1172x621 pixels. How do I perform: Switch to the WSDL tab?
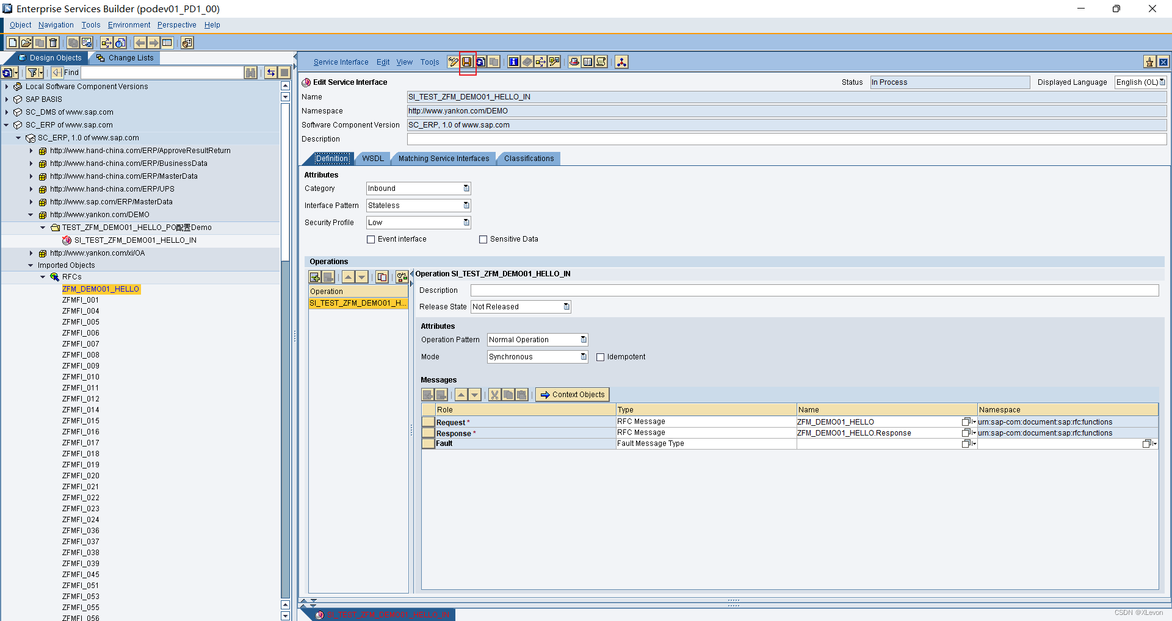pyautogui.click(x=372, y=158)
